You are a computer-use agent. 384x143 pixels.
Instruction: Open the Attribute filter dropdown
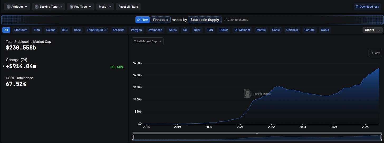(17, 7)
